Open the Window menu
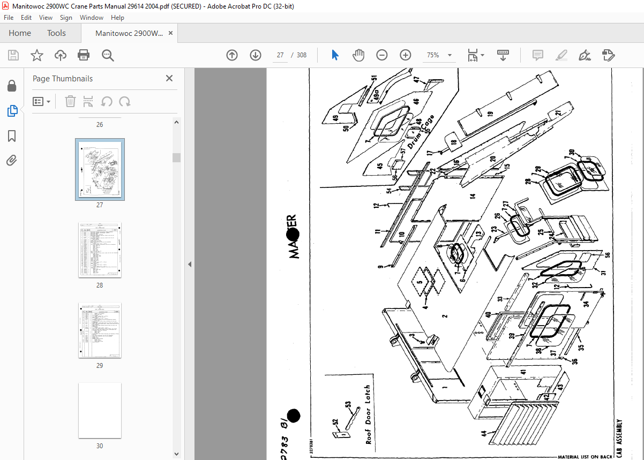The width and height of the screenshot is (644, 460). (x=92, y=18)
